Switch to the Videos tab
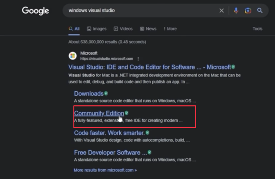This screenshot has width=275, height=179. coord(123,29)
